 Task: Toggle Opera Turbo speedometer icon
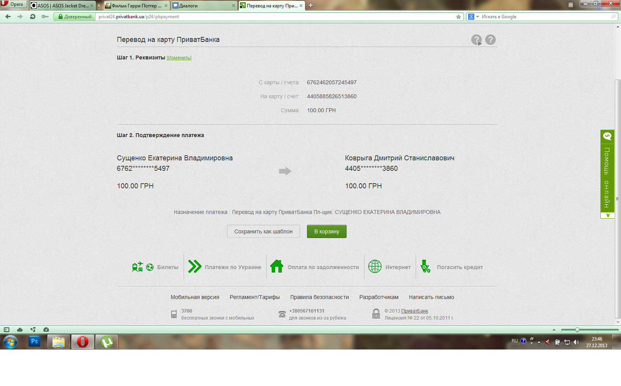tap(46, 330)
